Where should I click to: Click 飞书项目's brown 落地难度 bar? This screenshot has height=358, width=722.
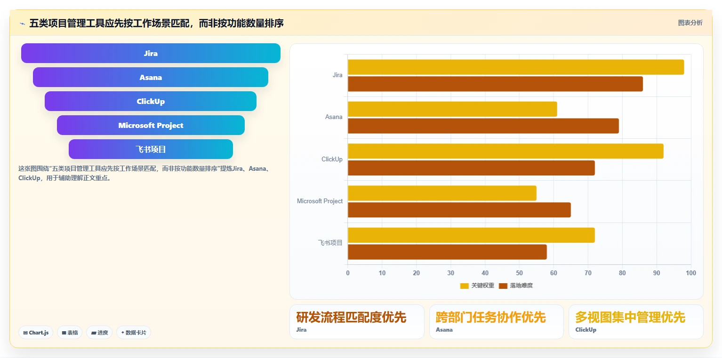click(x=447, y=252)
